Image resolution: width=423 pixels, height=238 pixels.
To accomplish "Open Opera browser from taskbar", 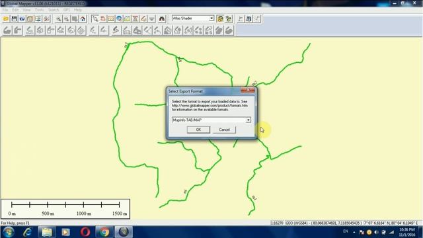I will 85,232.
